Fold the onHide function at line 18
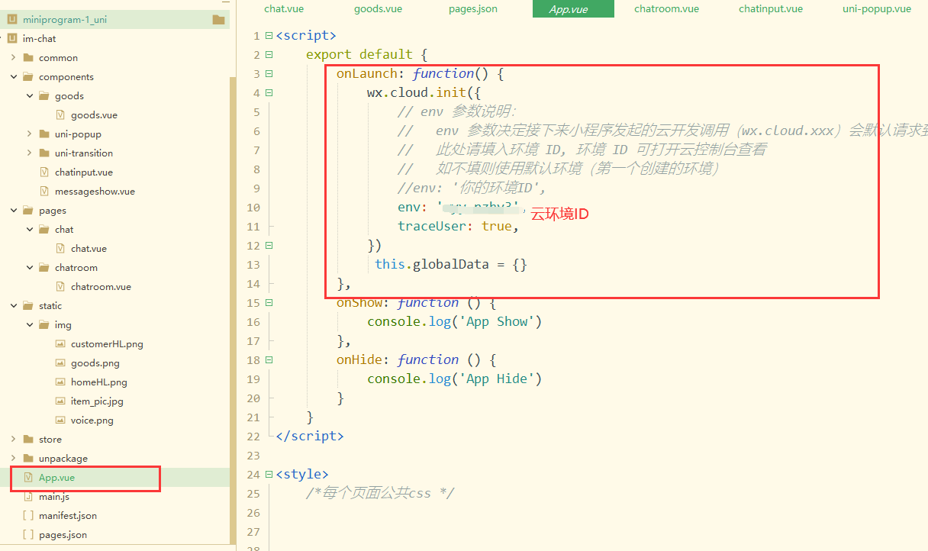 (x=268, y=359)
